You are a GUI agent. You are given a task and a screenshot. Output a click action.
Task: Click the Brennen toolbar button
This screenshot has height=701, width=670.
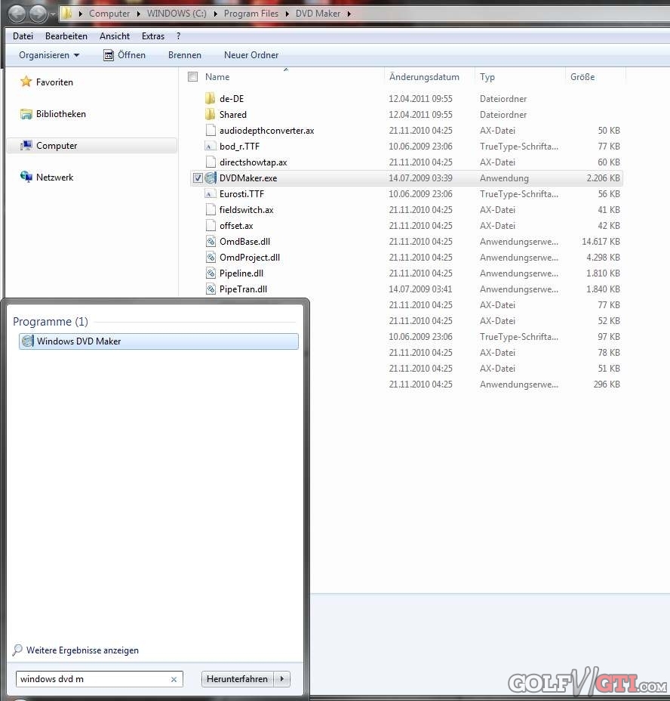184,55
